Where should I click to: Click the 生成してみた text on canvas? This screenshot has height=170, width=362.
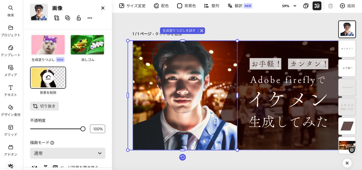tap(288, 121)
